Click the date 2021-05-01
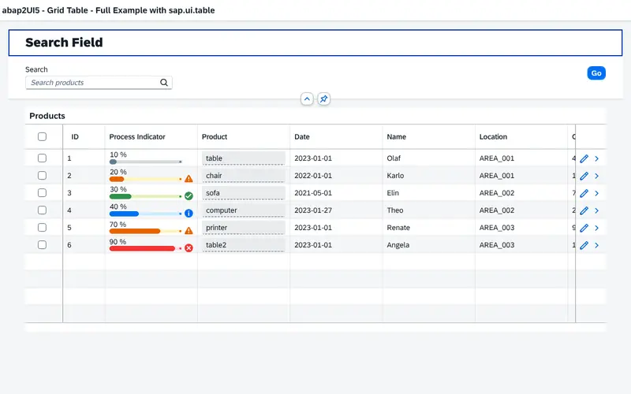 (x=313, y=192)
